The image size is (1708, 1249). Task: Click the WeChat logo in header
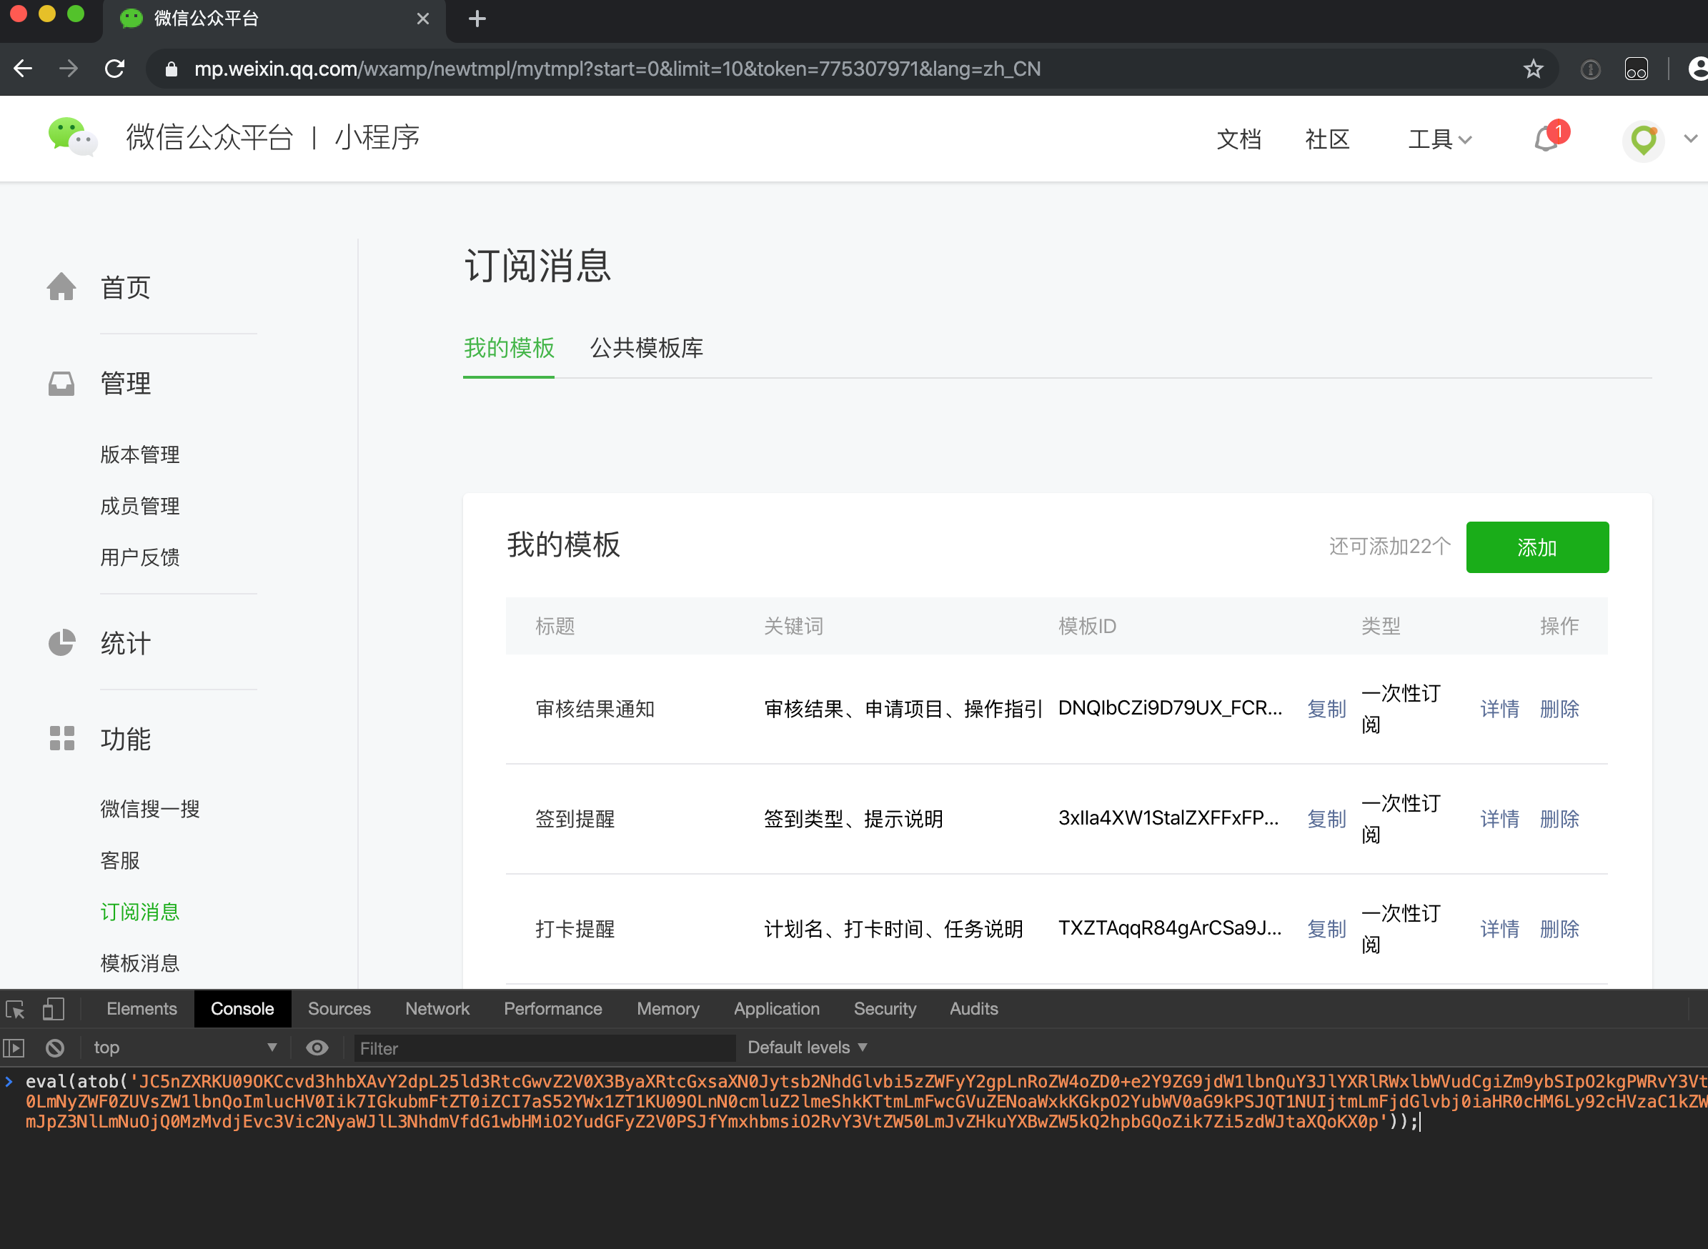coord(72,137)
